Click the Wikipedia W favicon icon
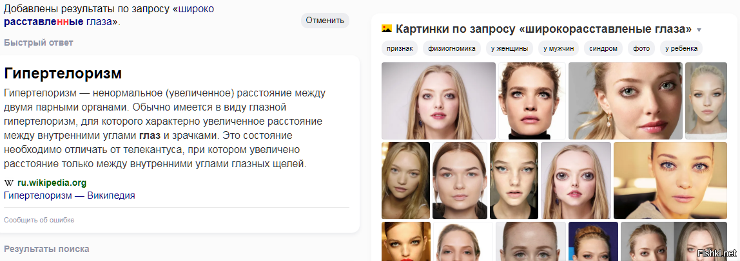The height and width of the screenshot is (261, 740). (8, 183)
